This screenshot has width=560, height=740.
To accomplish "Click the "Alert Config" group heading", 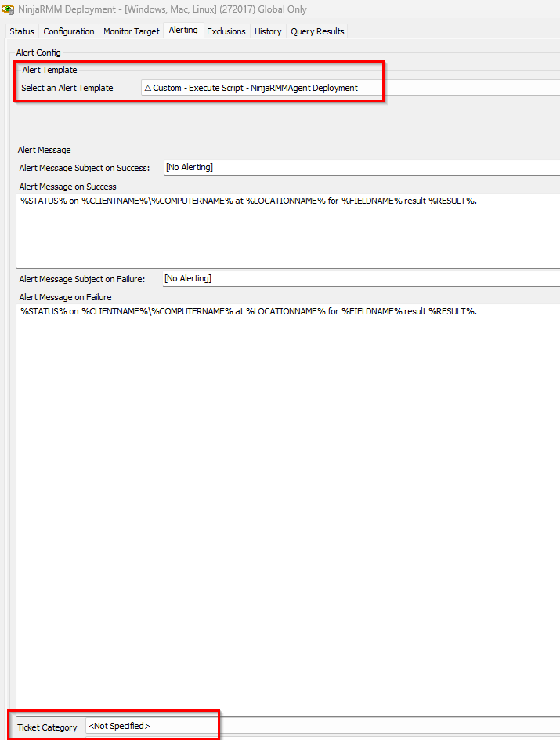I will (38, 53).
